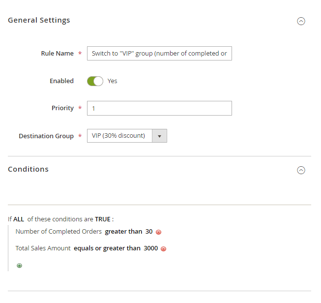Focus the Rule Name text field

159,54
